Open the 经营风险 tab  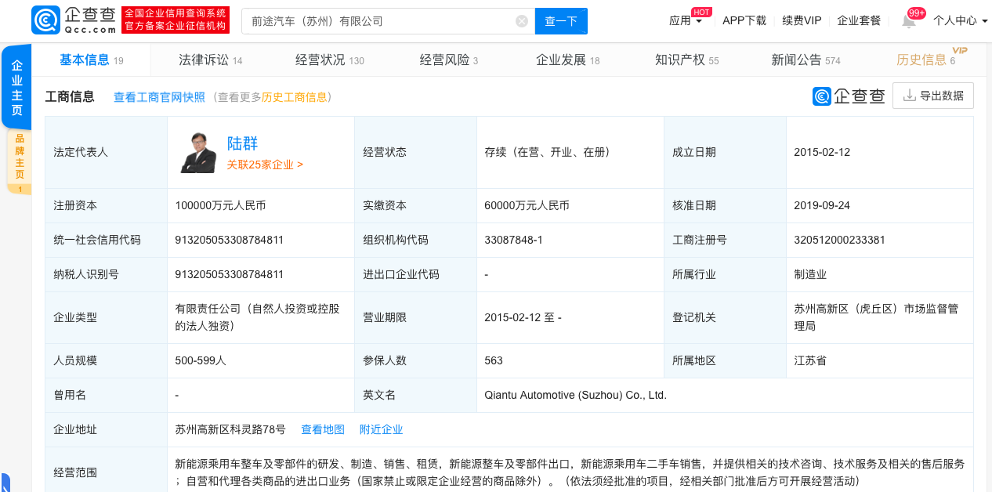pos(449,60)
